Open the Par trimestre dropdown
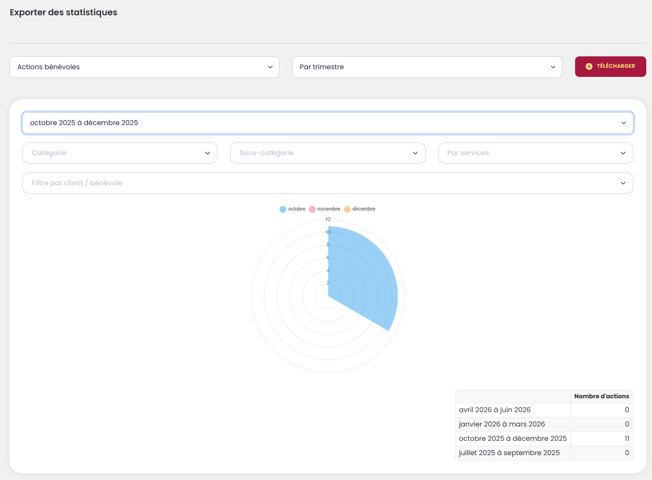The image size is (652, 480). pos(427,67)
